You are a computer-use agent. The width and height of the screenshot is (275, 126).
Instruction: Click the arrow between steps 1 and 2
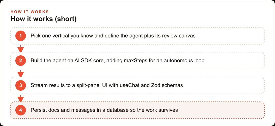(21, 49)
